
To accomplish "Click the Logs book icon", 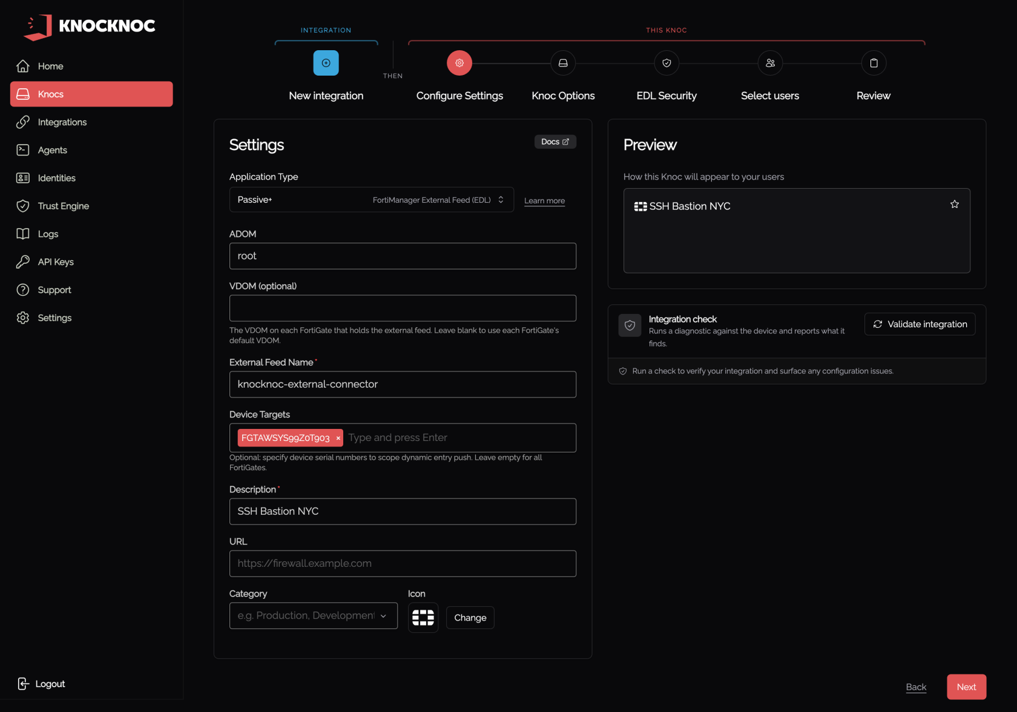I will [23, 234].
